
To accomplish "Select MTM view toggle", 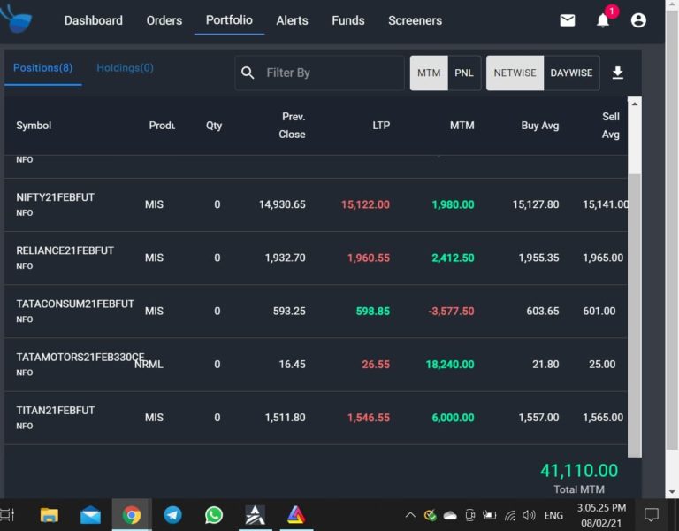I will [429, 73].
